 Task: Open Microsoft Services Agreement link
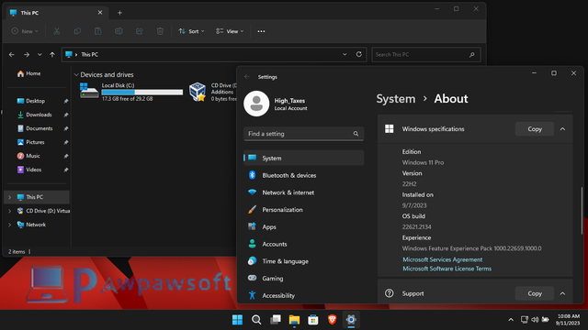(x=443, y=259)
